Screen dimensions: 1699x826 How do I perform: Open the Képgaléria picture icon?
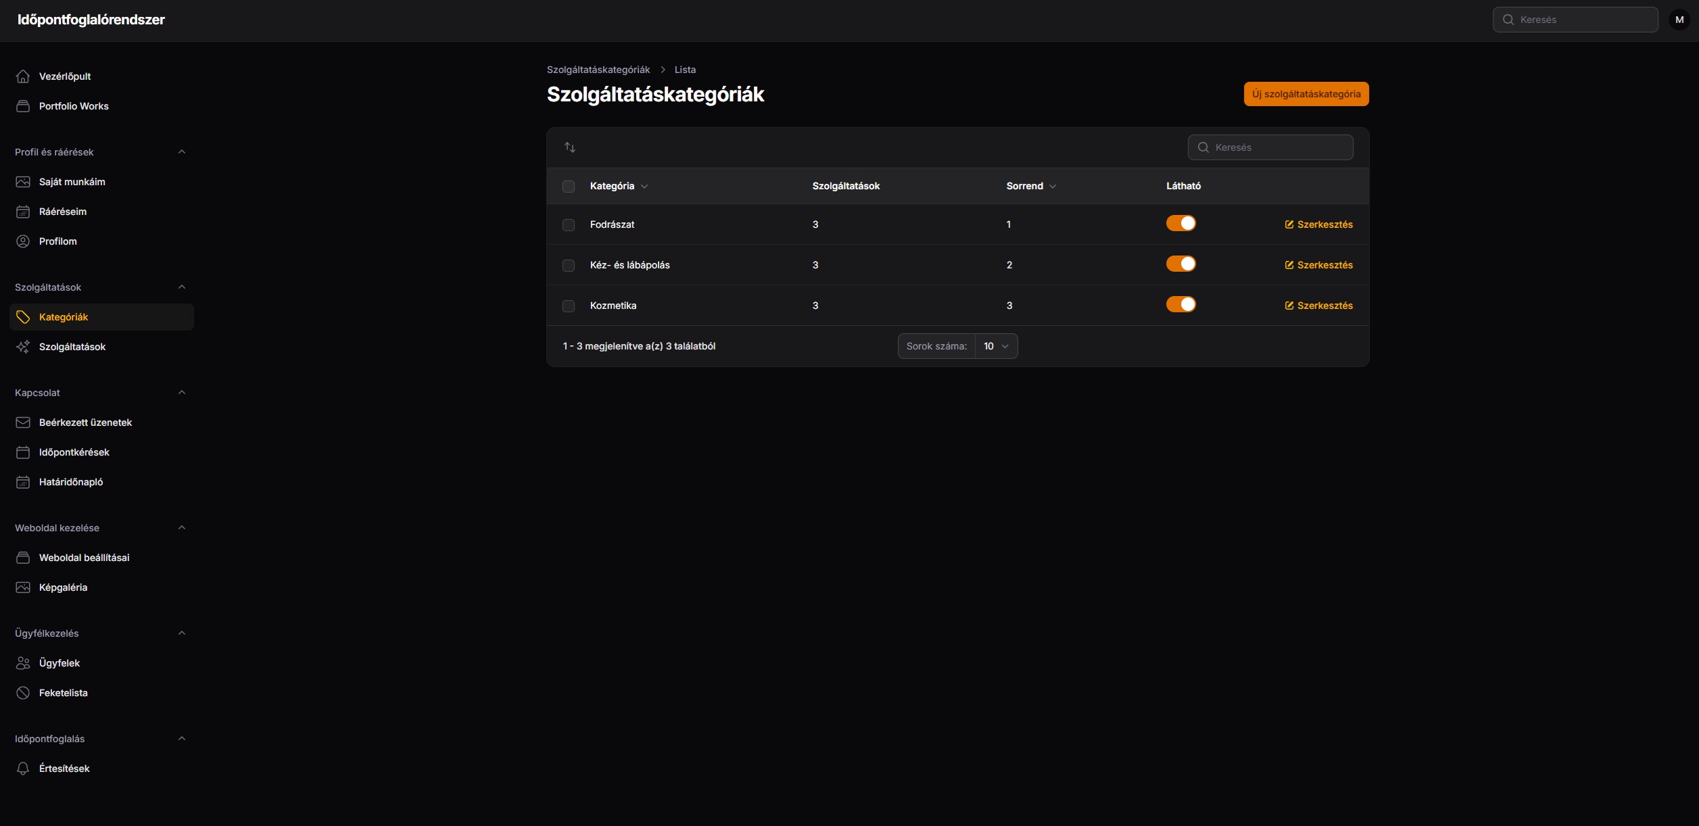(x=23, y=587)
